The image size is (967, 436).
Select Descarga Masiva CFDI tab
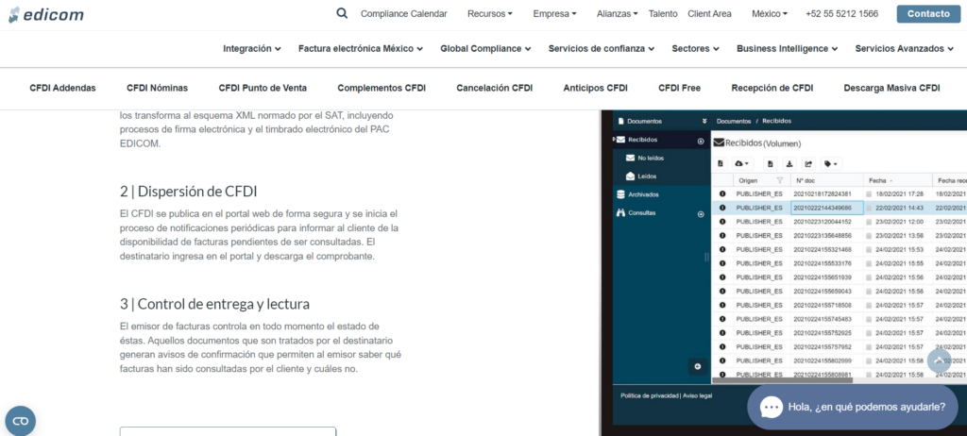pyautogui.click(x=891, y=88)
